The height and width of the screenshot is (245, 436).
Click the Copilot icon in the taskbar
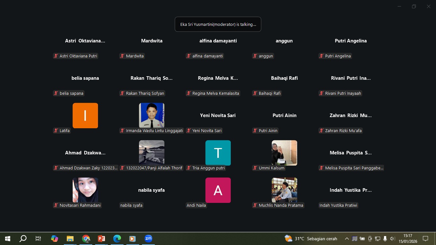coord(55,239)
